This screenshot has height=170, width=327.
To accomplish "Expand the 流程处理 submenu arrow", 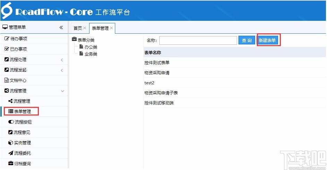I will tap(62, 60).
